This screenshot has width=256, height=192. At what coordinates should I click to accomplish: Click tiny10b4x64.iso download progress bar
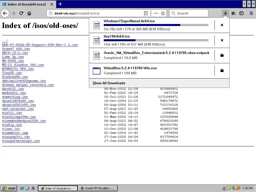[x=156, y=40]
